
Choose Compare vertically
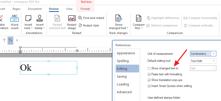198,25
